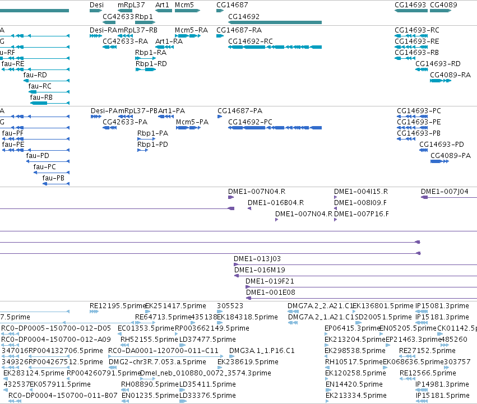Click the Rbp1-PA protein label
The height and width of the screenshot is (404, 477).
[152, 133]
